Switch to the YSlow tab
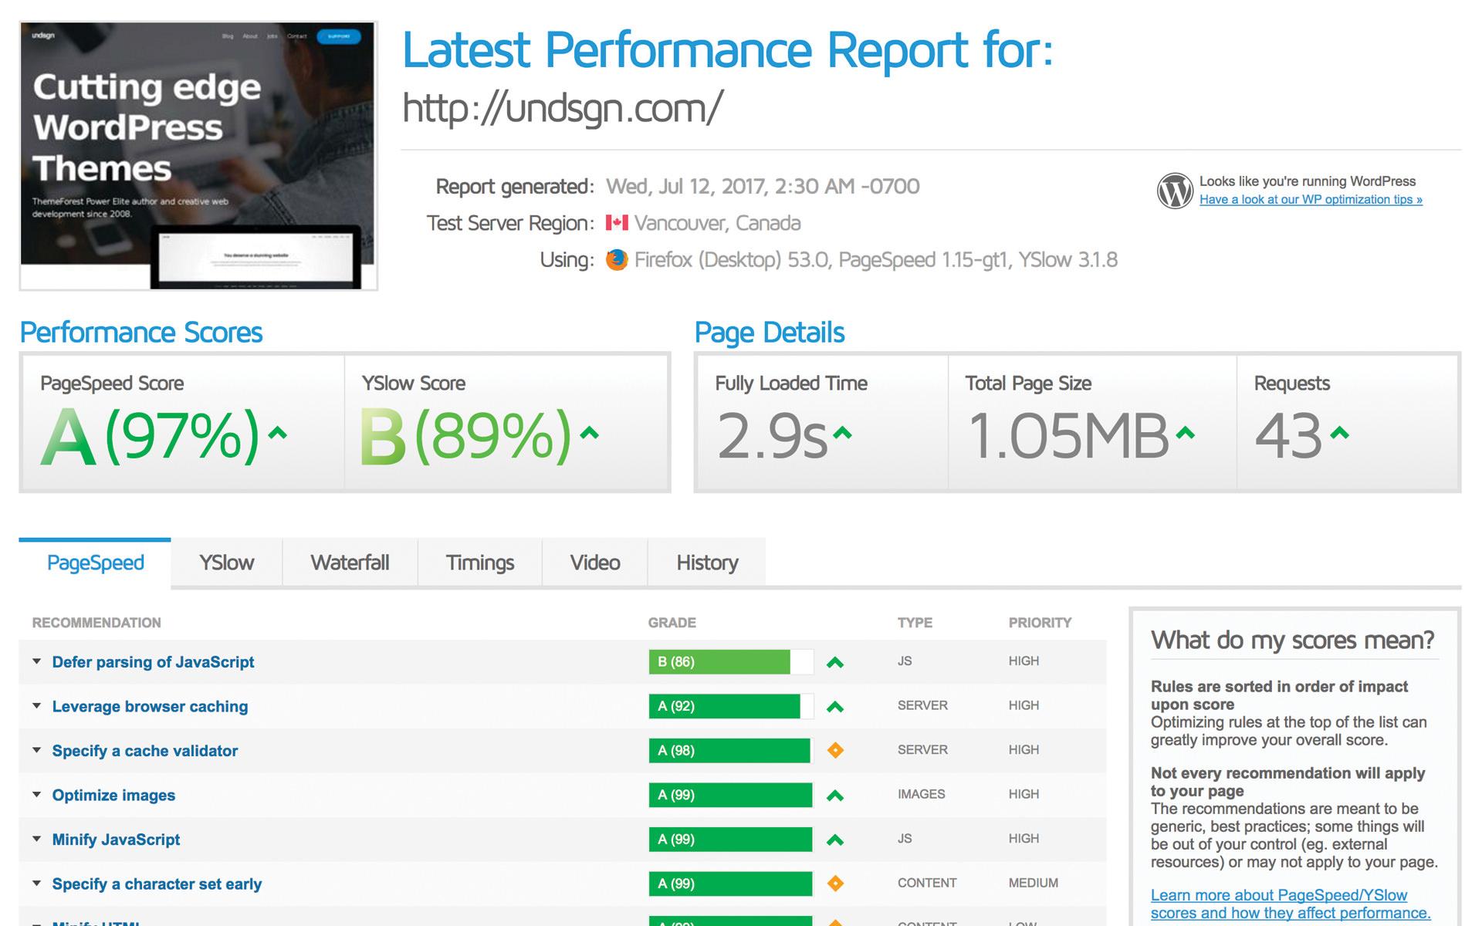This screenshot has height=926, width=1482. coord(227,563)
